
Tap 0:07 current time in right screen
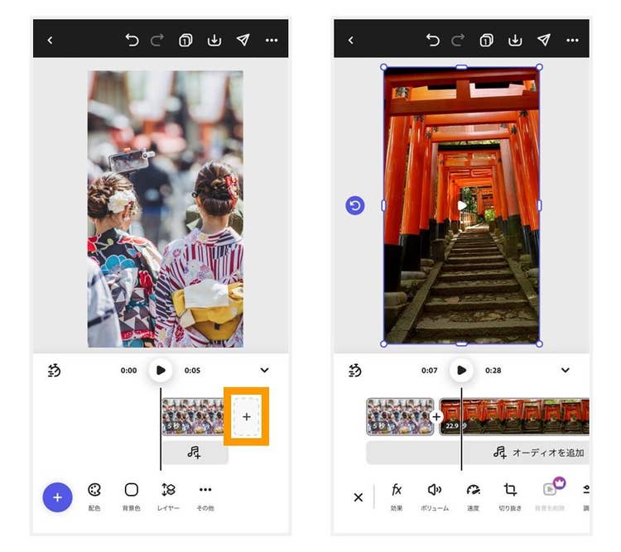pyautogui.click(x=429, y=371)
